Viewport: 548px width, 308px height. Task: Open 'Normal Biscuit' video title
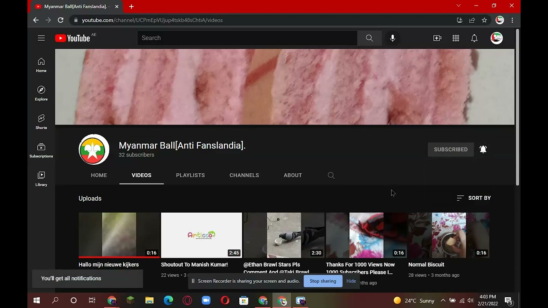click(426, 265)
